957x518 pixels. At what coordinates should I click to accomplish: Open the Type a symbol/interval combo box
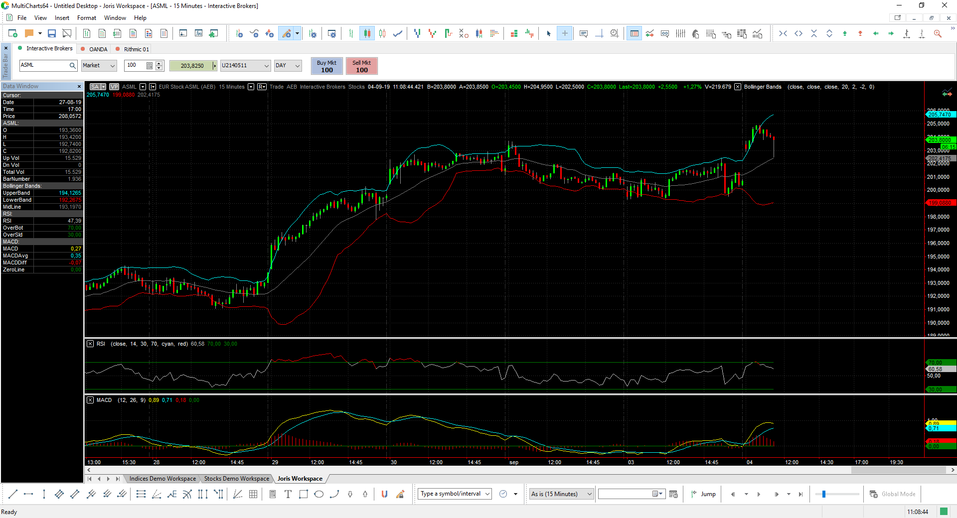455,494
